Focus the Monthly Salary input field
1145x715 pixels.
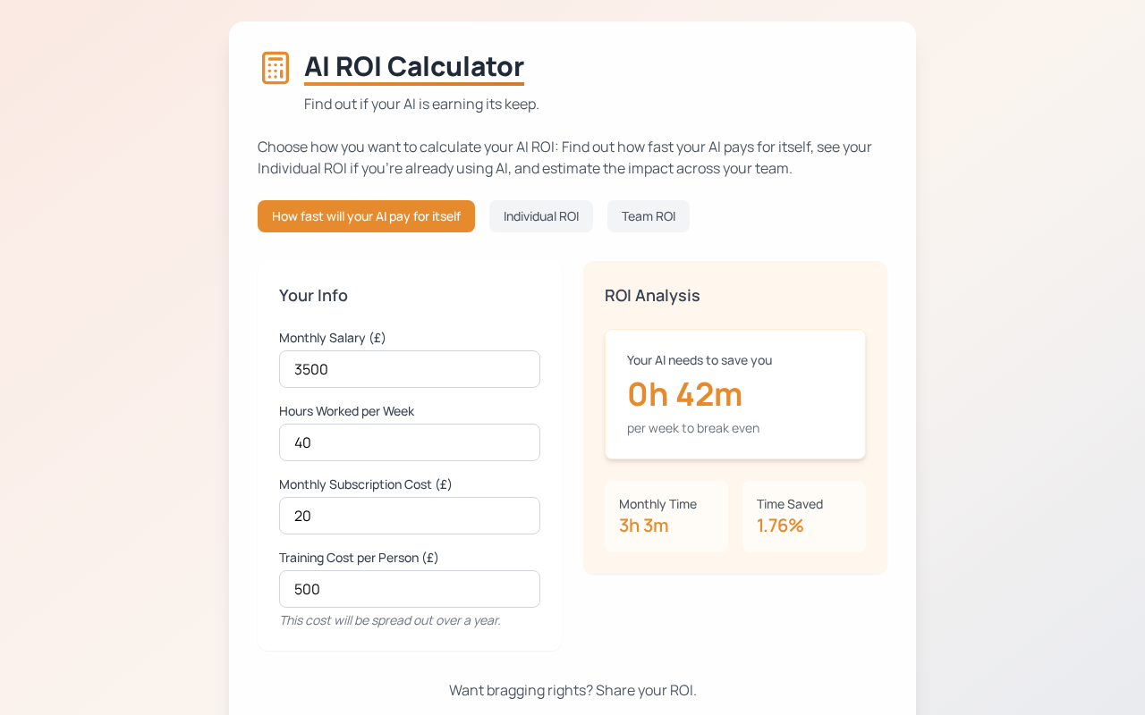410,369
